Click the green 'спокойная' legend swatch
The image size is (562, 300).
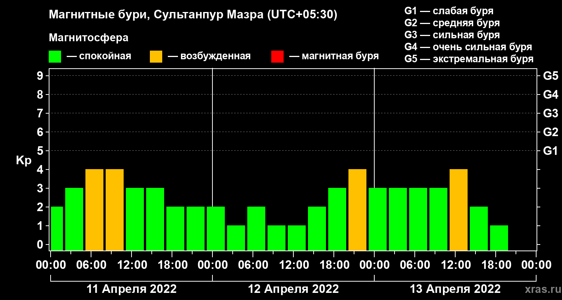[55, 57]
